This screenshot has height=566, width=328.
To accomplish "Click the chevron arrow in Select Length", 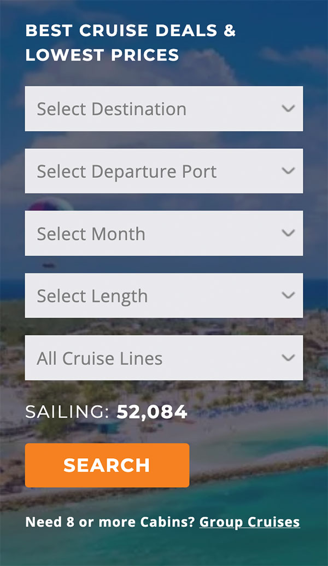I will (288, 296).
